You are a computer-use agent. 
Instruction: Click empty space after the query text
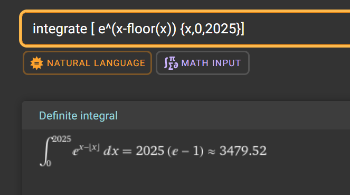297,29
